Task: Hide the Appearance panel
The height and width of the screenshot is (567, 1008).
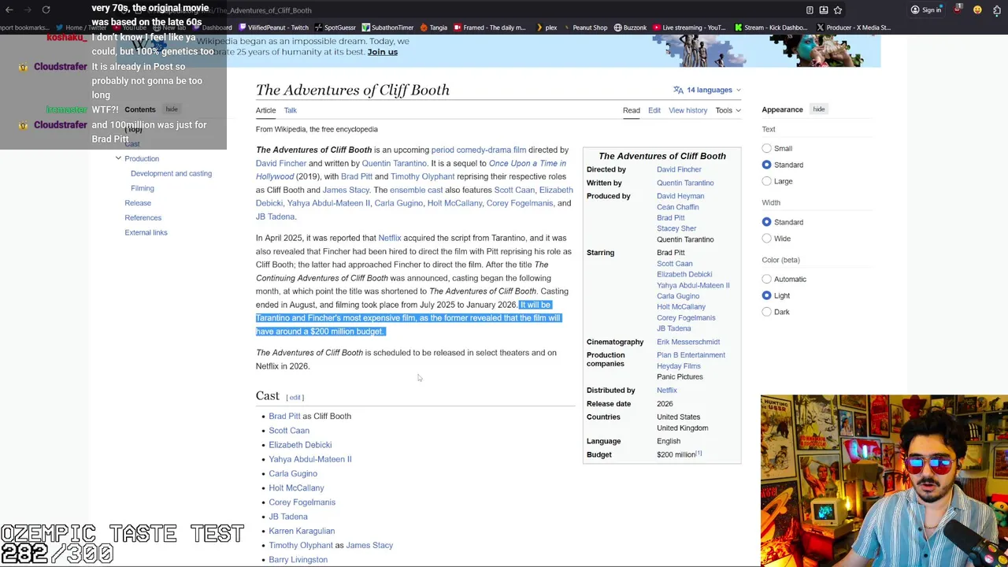Action: 819,109
